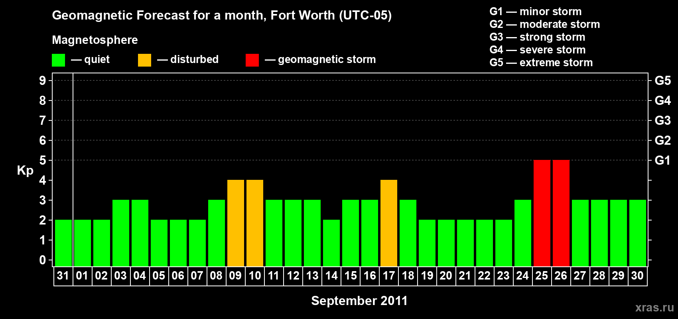Click the date label 11
This screenshot has width=678, height=319.
[x=274, y=276]
